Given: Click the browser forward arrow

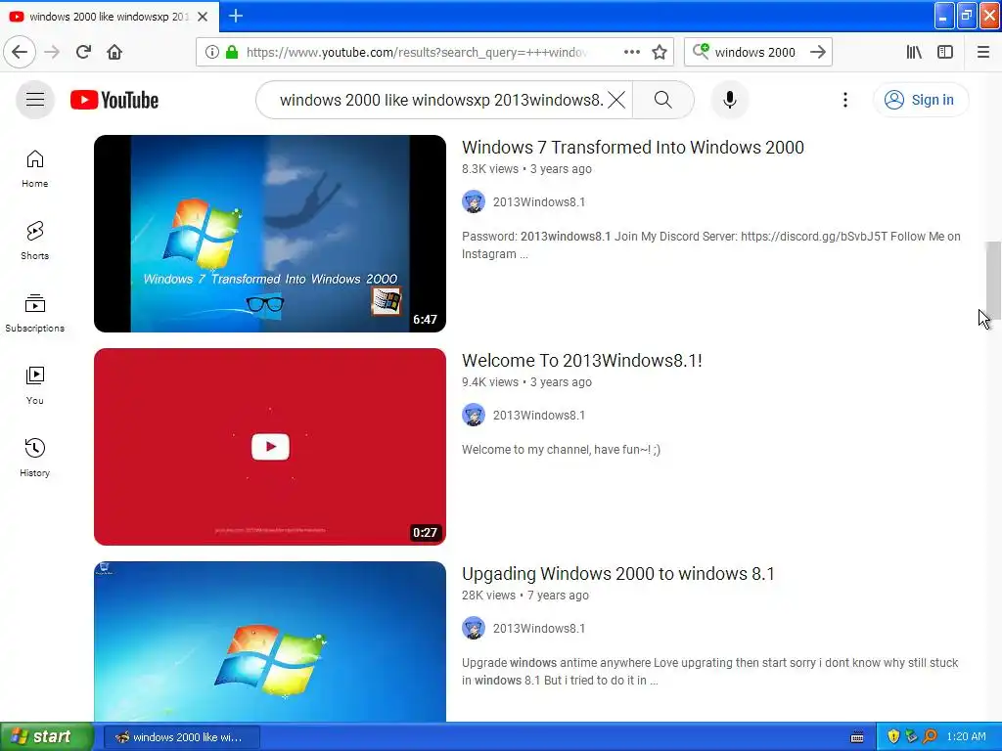Looking at the screenshot, I should click(x=52, y=52).
